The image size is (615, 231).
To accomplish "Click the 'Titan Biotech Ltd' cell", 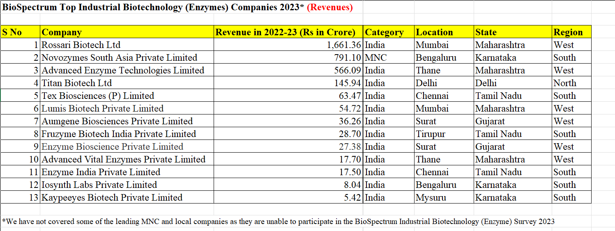I will tap(127, 83).
